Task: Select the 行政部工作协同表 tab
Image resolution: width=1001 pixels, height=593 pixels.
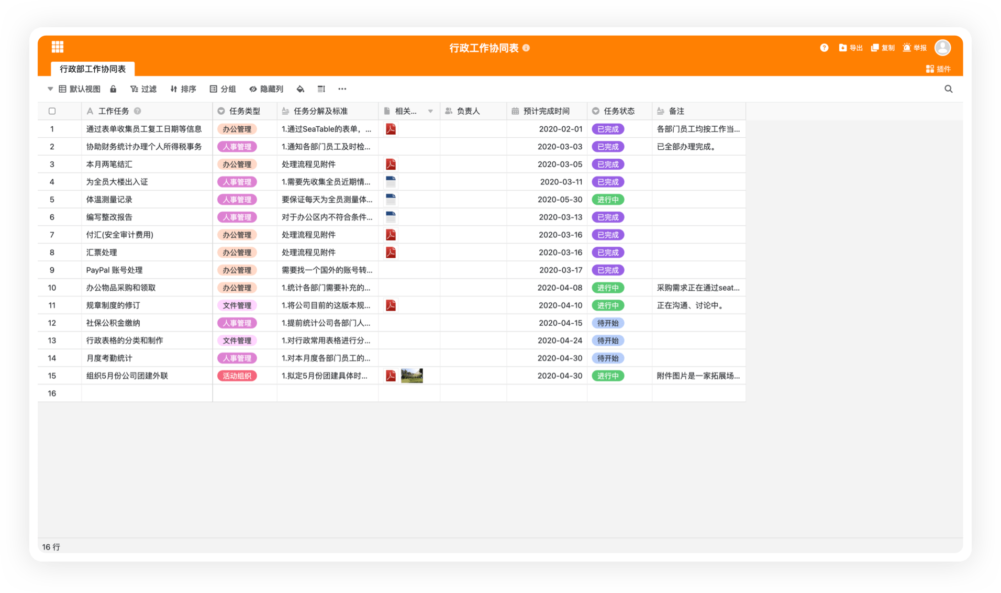Action: coord(93,69)
